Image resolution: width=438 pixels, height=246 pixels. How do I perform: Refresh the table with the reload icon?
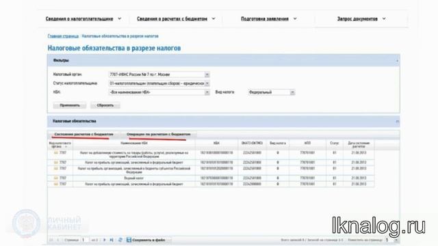[x=120, y=240]
